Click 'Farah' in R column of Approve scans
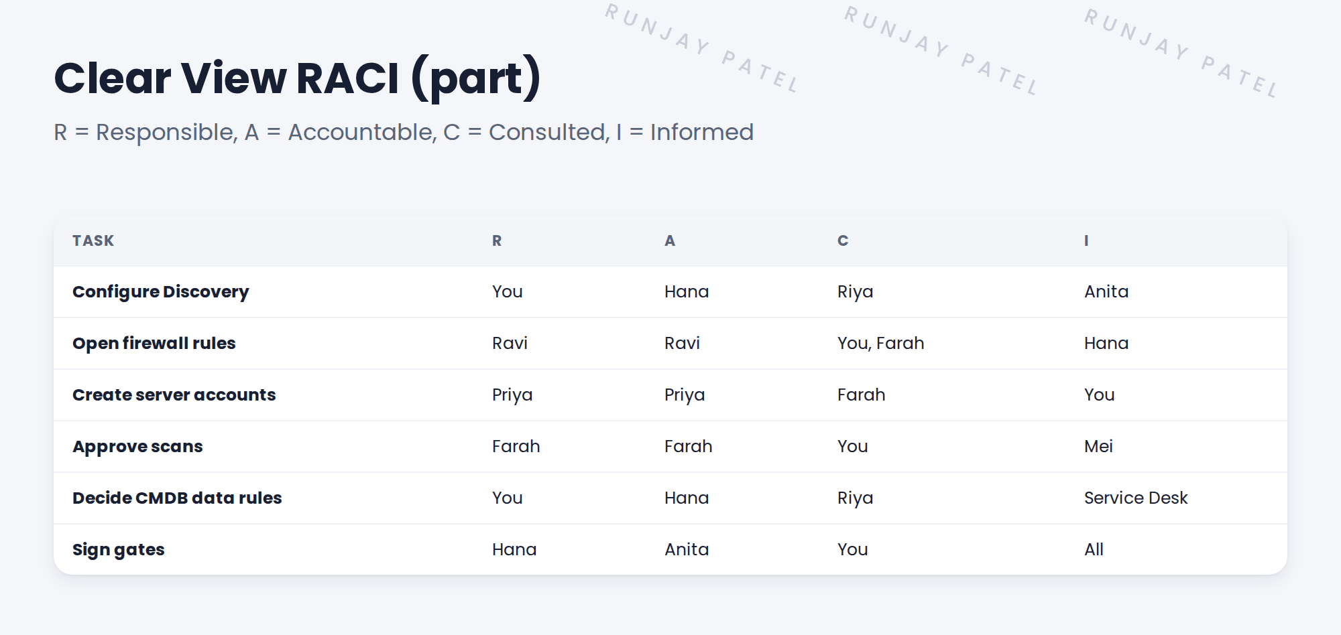This screenshot has width=1341, height=635. coord(516,446)
